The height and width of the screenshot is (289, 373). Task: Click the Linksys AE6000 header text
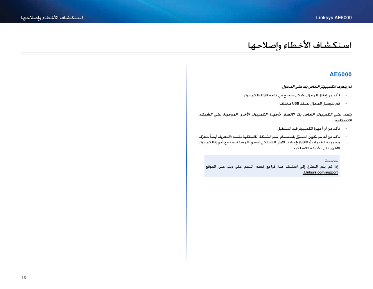pyautogui.click(x=334, y=18)
